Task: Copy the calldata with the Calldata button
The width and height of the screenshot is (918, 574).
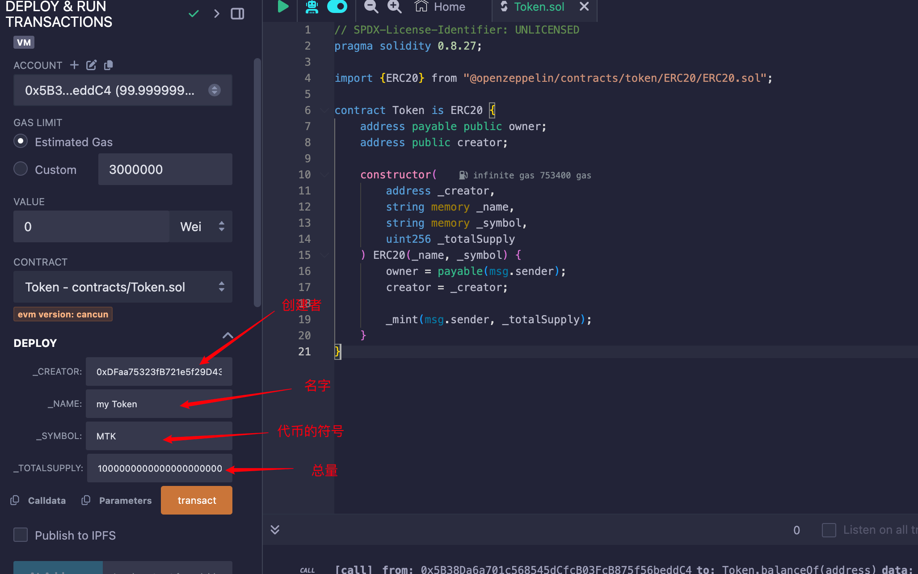Action: coord(38,500)
